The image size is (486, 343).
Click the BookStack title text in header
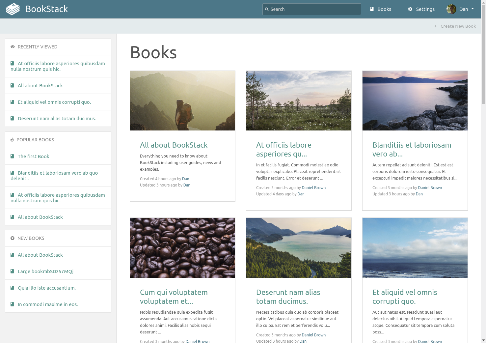pyautogui.click(x=47, y=9)
